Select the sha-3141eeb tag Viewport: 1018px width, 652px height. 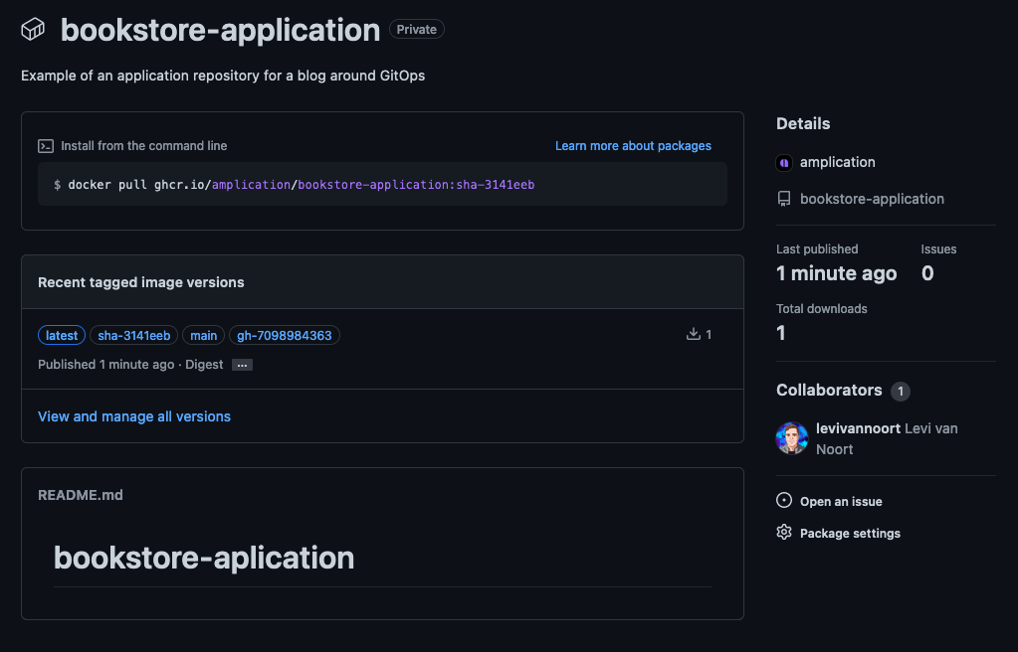point(133,335)
